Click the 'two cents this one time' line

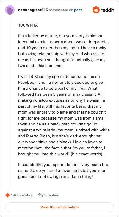point(40,66)
